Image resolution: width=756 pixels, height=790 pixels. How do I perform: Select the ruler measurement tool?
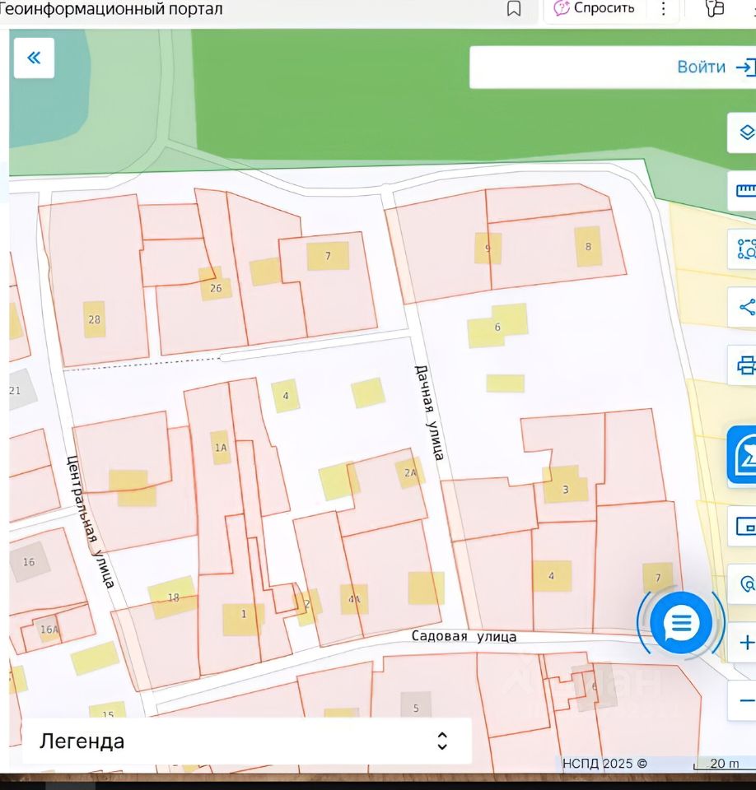(x=744, y=191)
